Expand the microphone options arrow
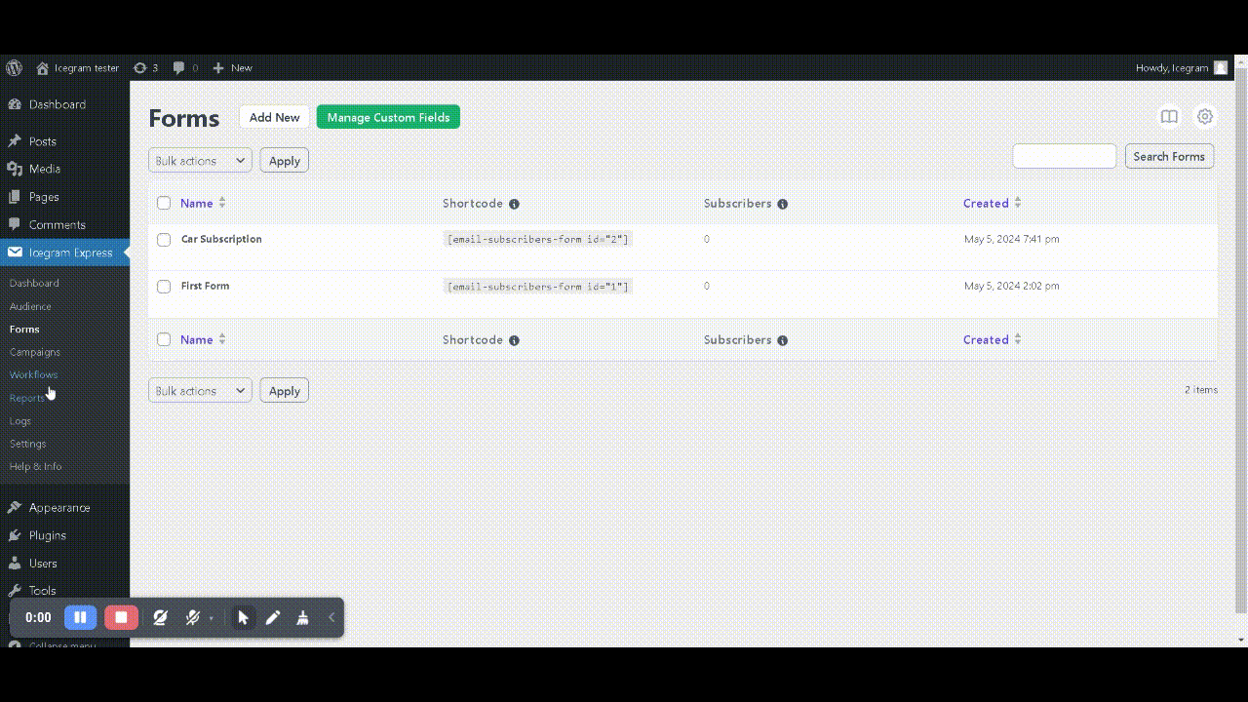Viewport: 1248px width, 702px height. pyautogui.click(x=211, y=618)
